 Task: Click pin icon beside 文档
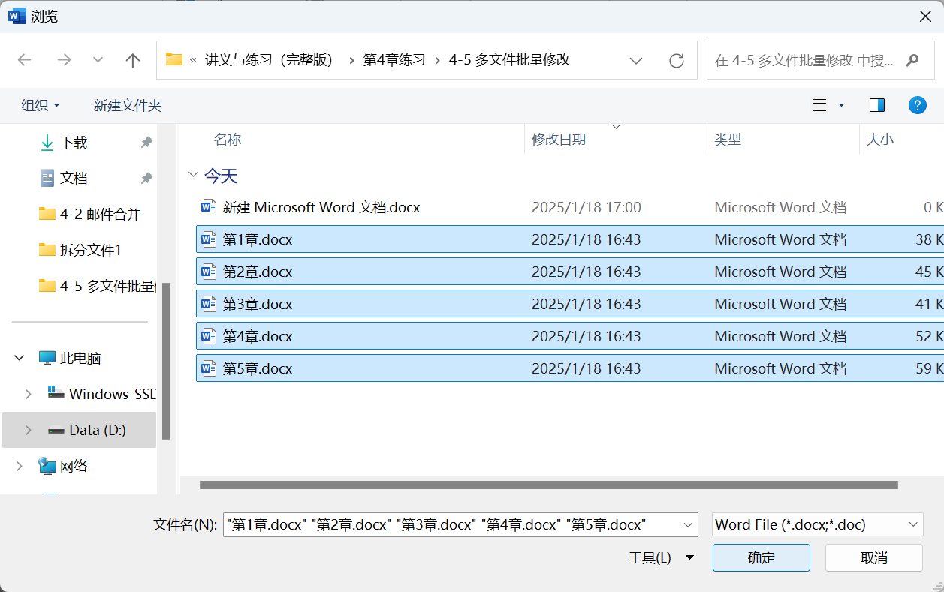(146, 178)
